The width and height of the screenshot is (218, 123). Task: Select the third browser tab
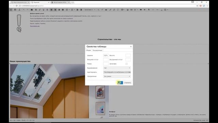click(61, 2)
